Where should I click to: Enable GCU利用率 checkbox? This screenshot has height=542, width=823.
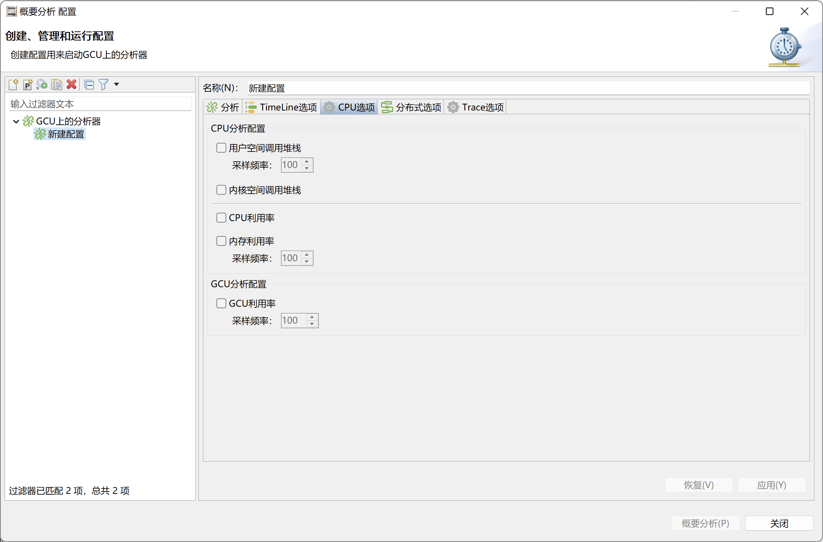[221, 304]
